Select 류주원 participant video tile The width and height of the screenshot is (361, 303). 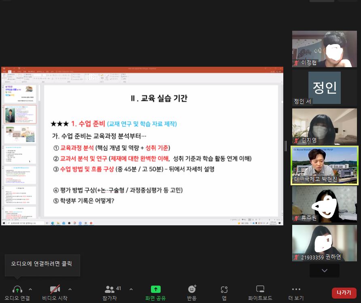(x=325, y=204)
